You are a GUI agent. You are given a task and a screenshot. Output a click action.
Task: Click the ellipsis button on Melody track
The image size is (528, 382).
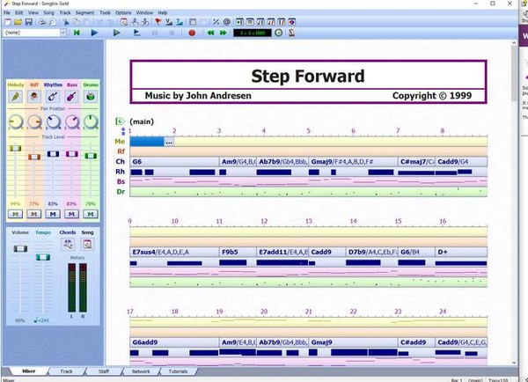[169, 142]
